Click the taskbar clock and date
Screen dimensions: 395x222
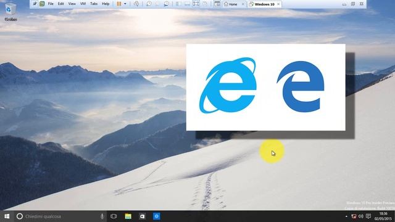coord(383,216)
